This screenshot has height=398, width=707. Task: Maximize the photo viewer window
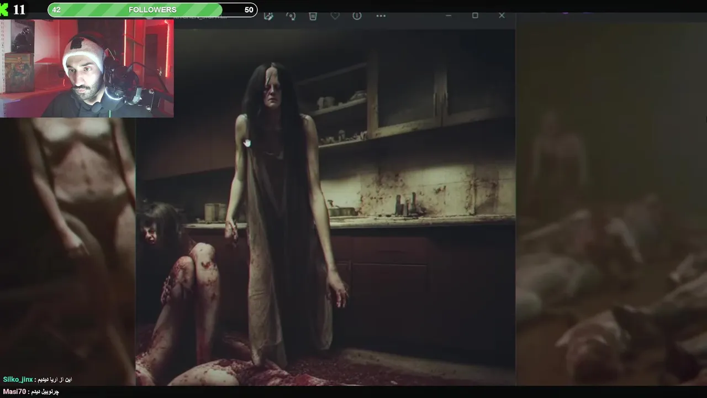[x=475, y=15]
